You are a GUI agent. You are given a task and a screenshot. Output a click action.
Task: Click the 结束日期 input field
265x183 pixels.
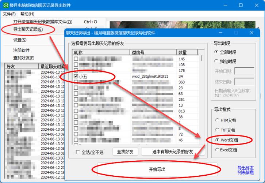[x=245, y=82]
